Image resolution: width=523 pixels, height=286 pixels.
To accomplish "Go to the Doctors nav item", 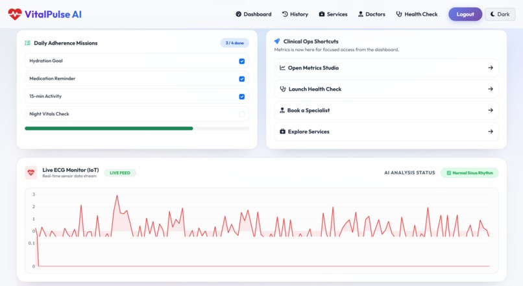I will (372, 14).
